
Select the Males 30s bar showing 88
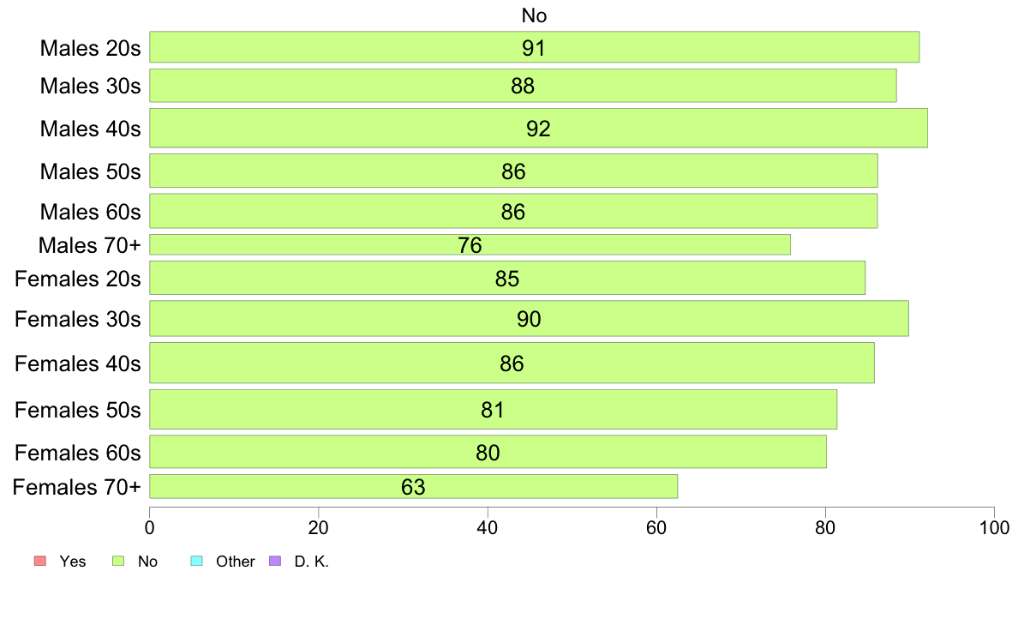pyautogui.click(x=523, y=86)
